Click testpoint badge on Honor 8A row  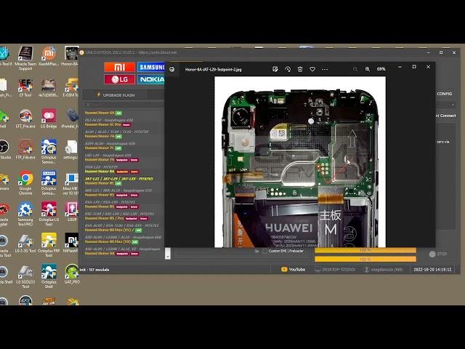(x=122, y=172)
